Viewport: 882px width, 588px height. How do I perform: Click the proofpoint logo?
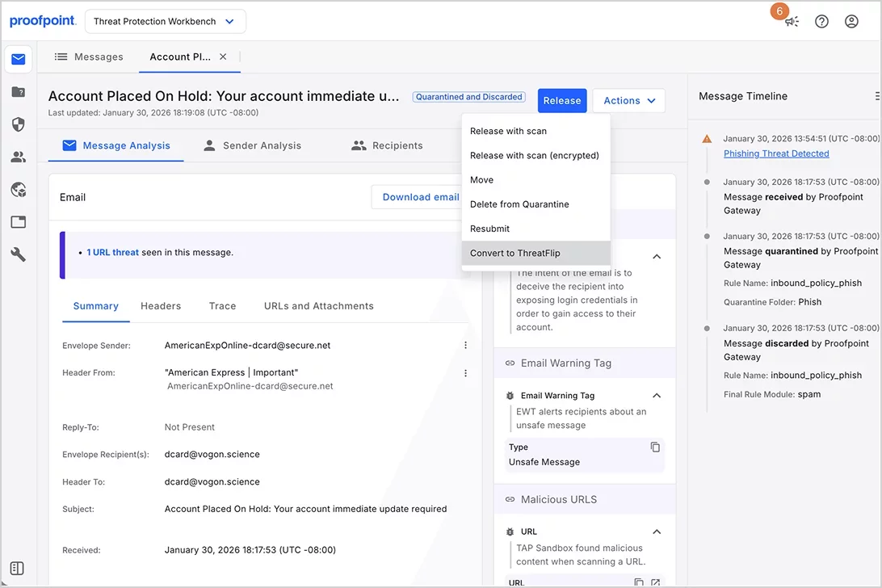point(43,21)
